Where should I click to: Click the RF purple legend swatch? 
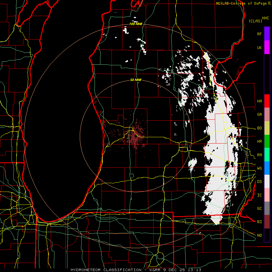point(267,34)
